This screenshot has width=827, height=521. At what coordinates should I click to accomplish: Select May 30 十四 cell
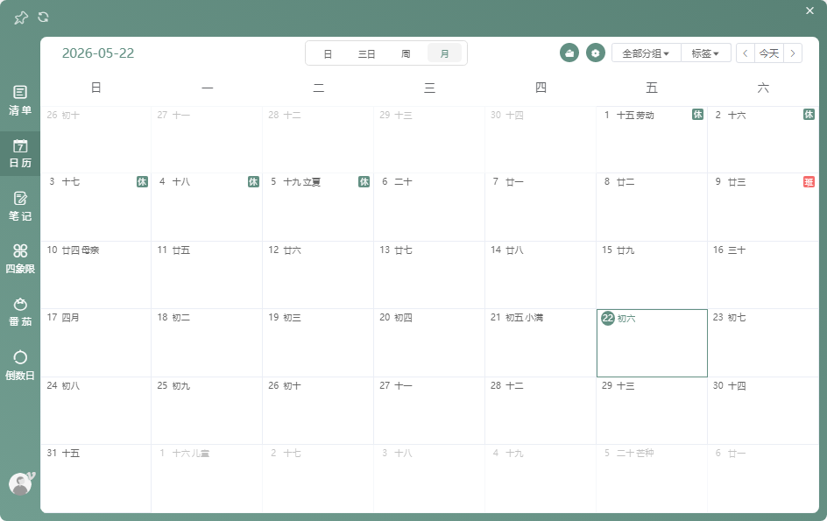click(763, 411)
